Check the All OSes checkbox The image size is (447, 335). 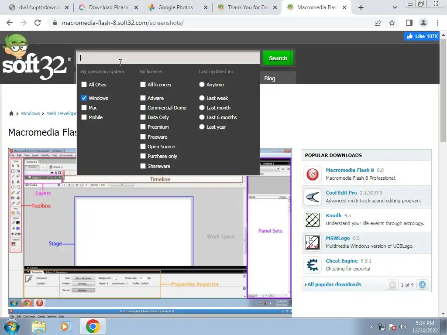coord(84,85)
